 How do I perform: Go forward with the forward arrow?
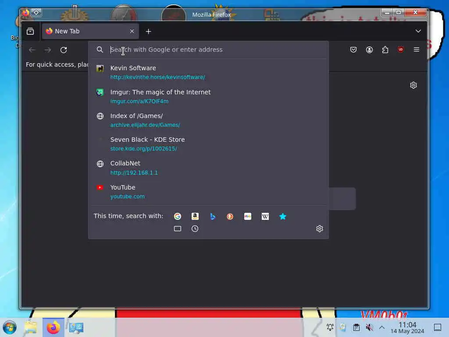pos(48,50)
